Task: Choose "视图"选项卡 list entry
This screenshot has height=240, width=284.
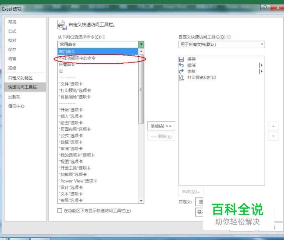Action: click(98, 162)
